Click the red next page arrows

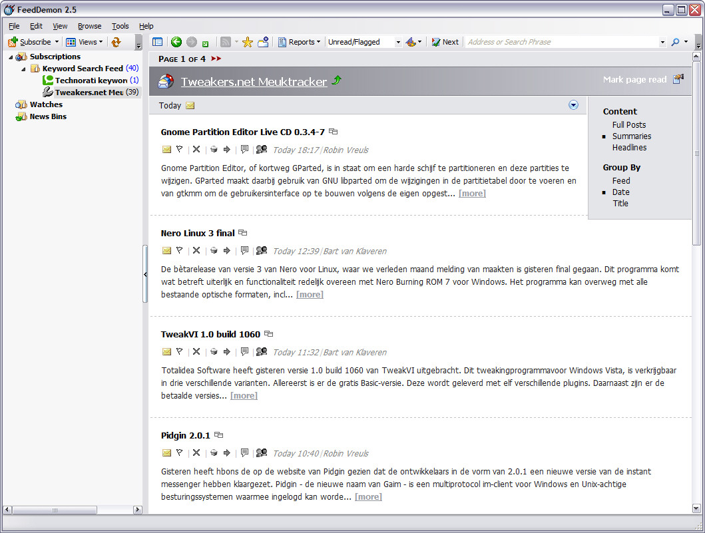pos(216,59)
